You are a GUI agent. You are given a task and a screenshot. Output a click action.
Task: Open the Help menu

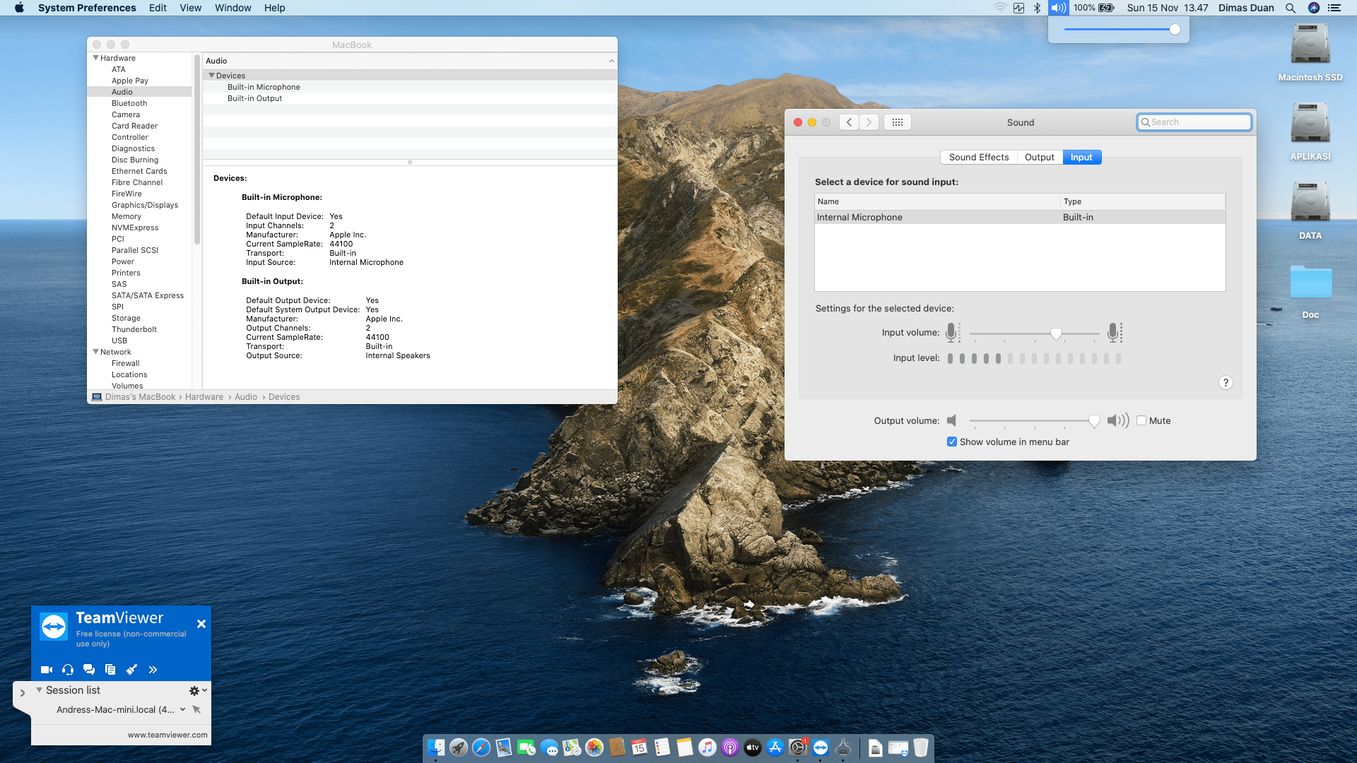[x=274, y=8]
